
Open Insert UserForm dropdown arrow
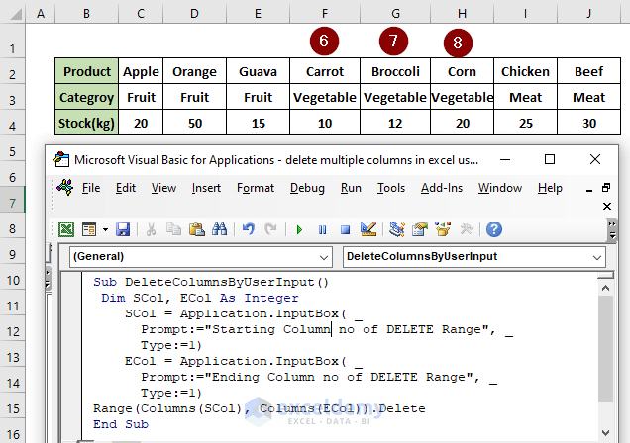105,229
